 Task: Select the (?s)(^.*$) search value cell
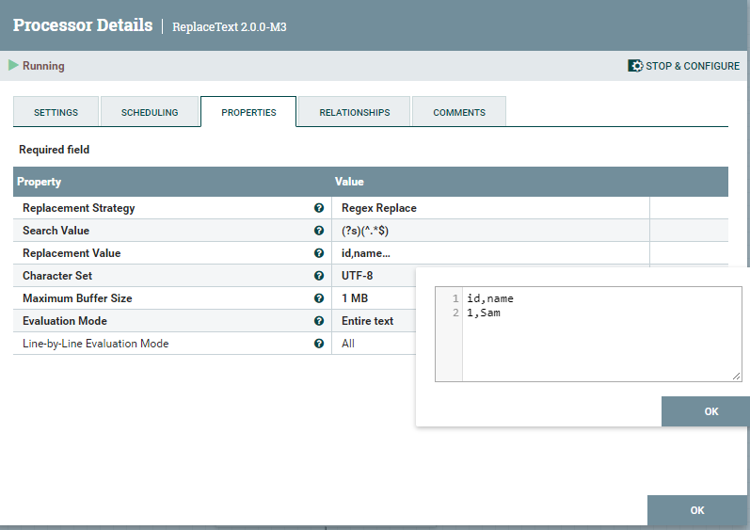[490, 231]
